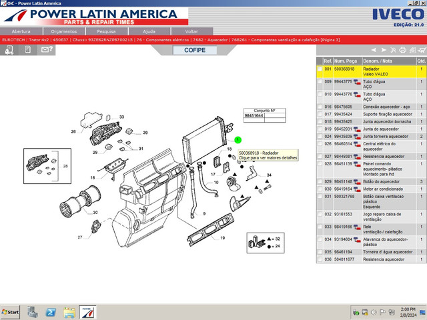Open the document notes icon in left toolbar

pos(27,50)
